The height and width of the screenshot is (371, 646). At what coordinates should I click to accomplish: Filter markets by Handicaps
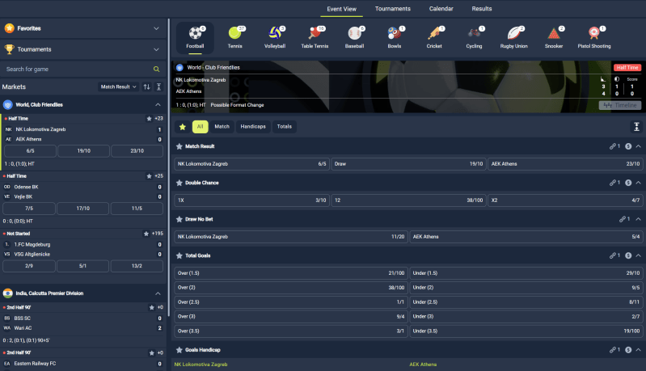point(253,127)
